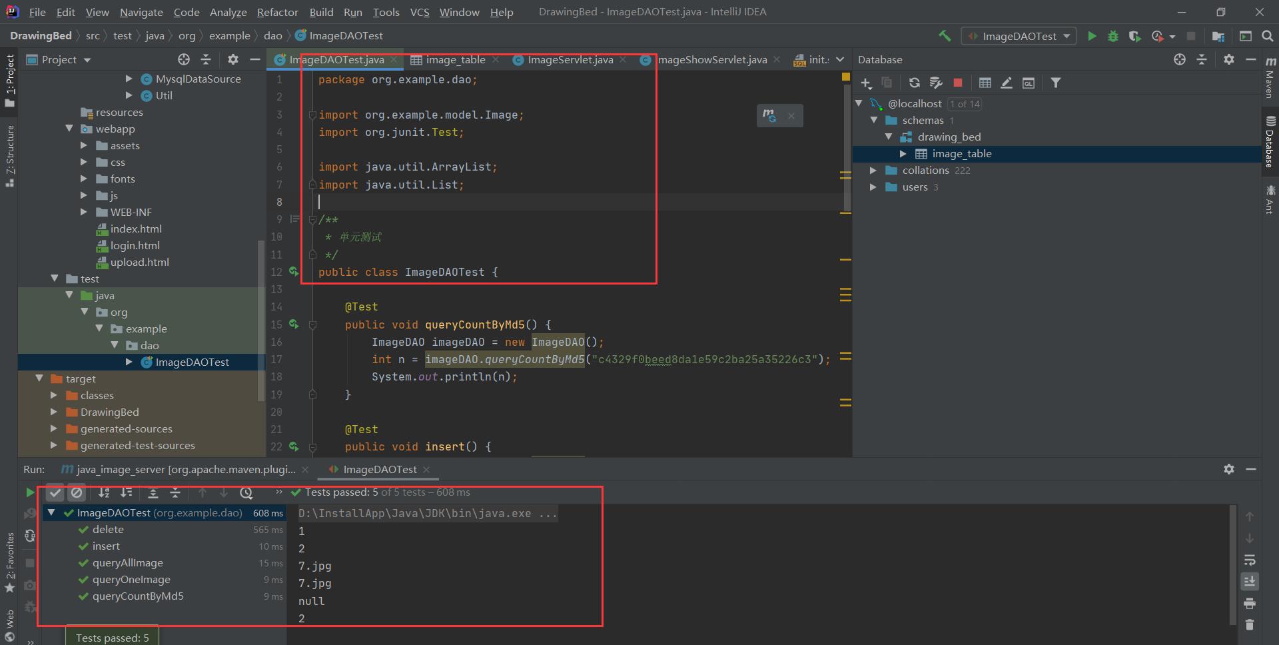Run with Coverage from the main toolbar

pyautogui.click(x=1135, y=36)
